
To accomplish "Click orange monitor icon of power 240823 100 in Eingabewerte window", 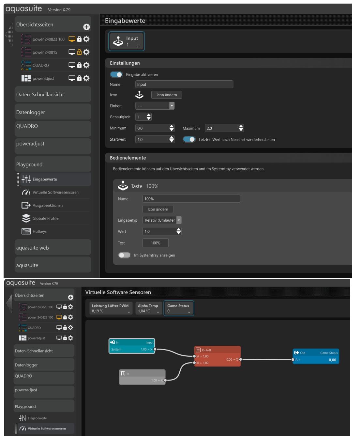I will pos(72,39).
